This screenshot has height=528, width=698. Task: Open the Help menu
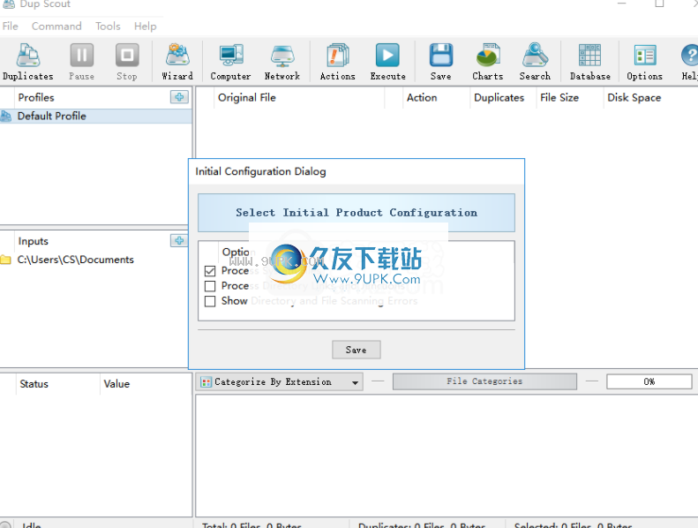click(145, 26)
